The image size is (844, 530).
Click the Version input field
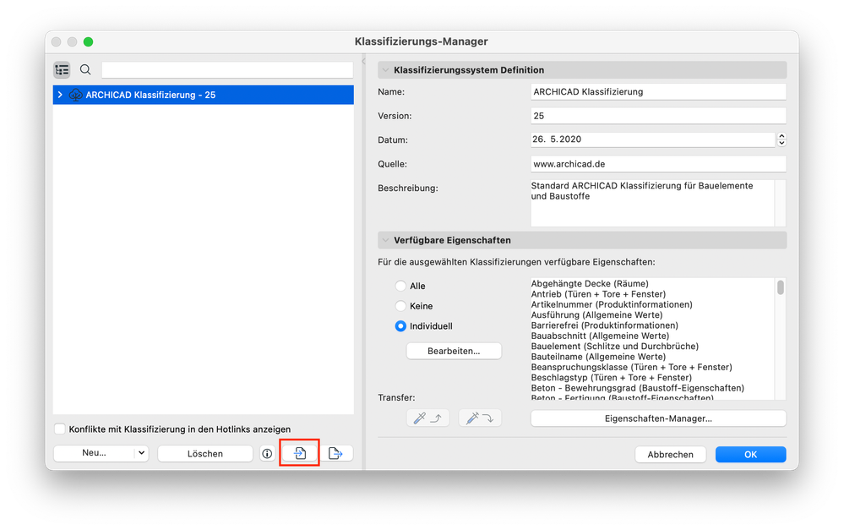coord(658,116)
